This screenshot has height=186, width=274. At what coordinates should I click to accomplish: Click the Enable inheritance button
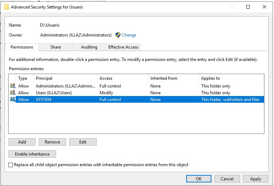[32, 154]
